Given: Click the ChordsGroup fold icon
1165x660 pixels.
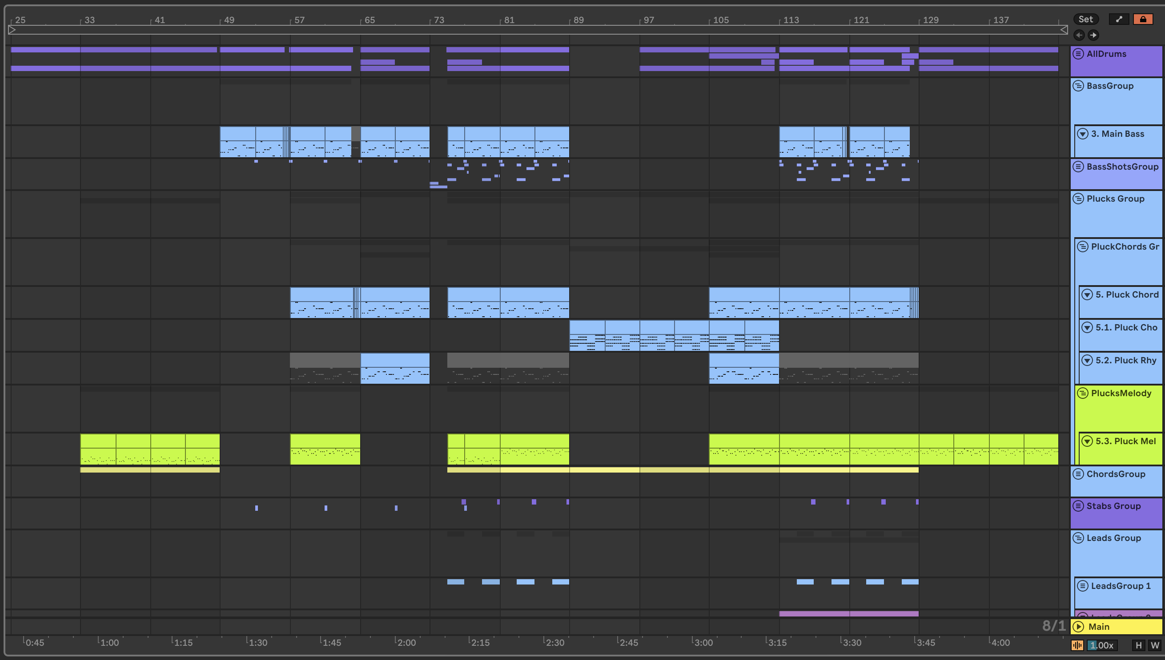Looking at the screenshot, I should pos(1078,474).
